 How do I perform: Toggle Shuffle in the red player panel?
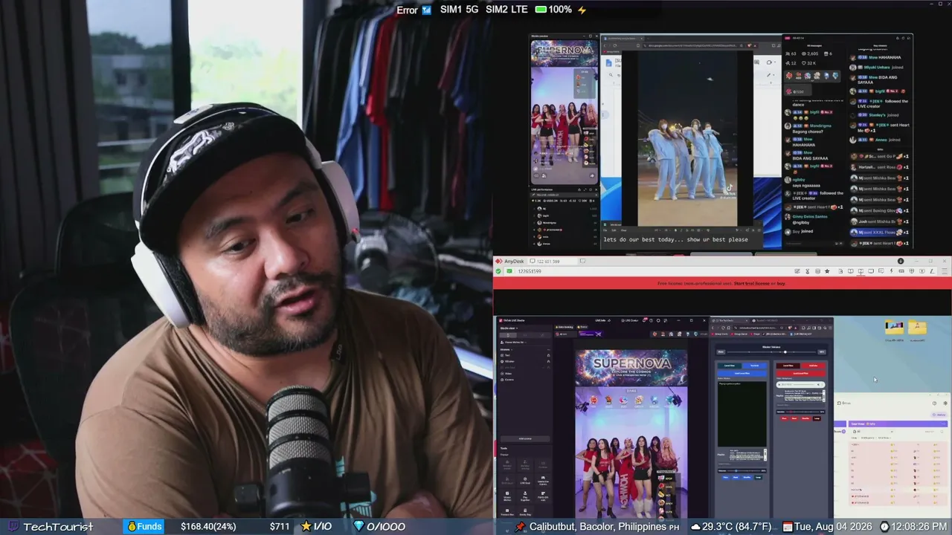[x=805, y=418]
